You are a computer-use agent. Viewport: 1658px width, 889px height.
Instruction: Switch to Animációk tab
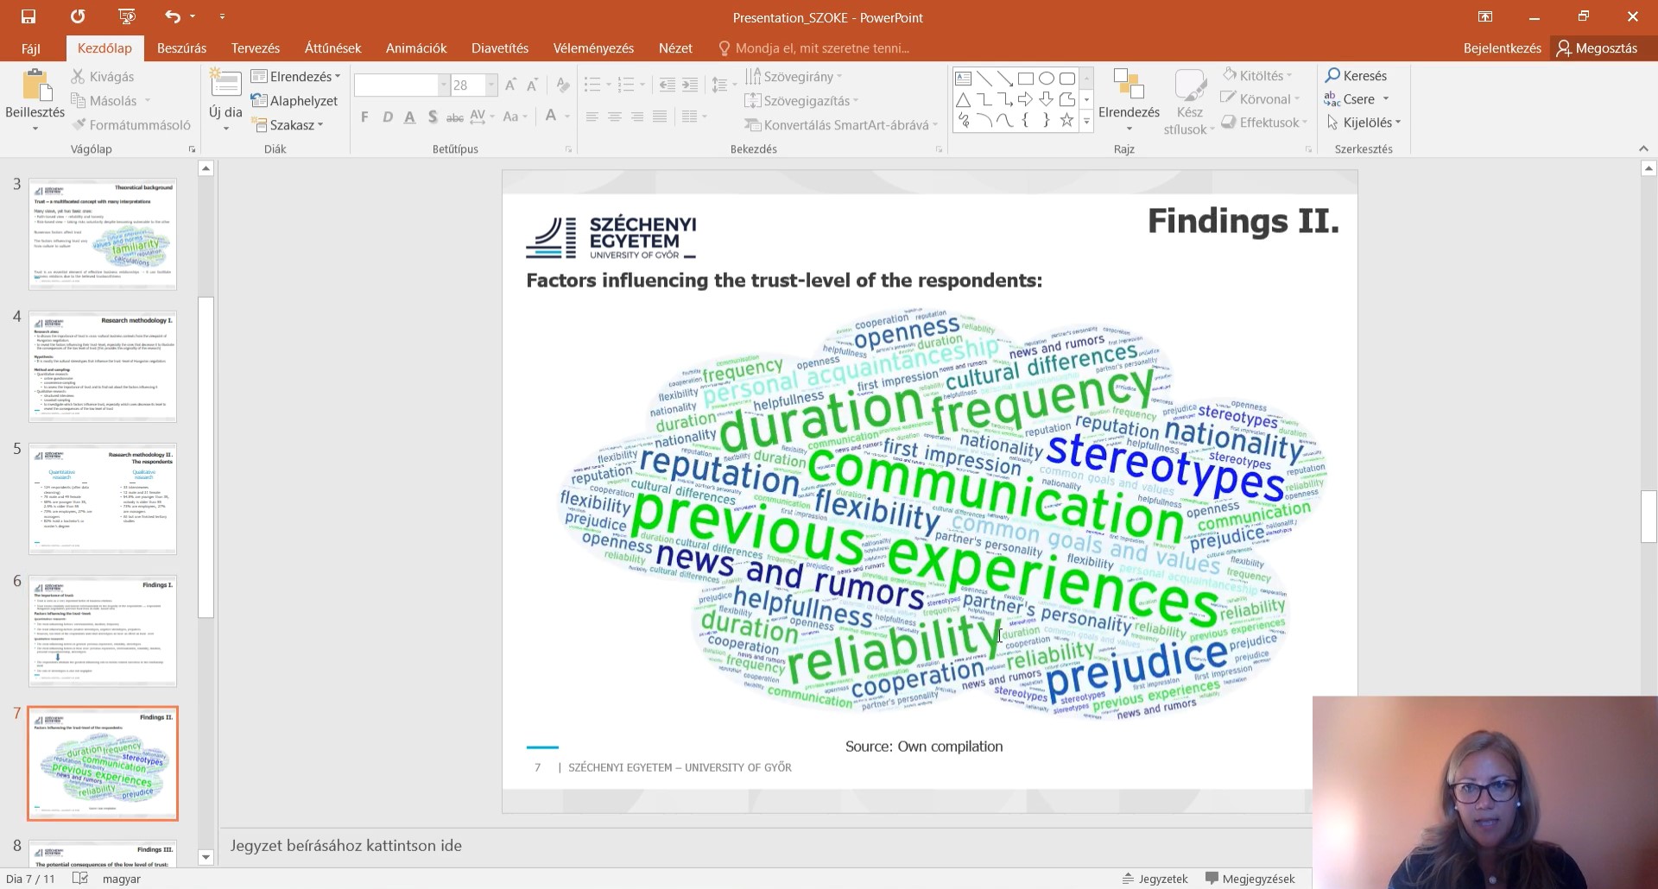click(416, 48)
